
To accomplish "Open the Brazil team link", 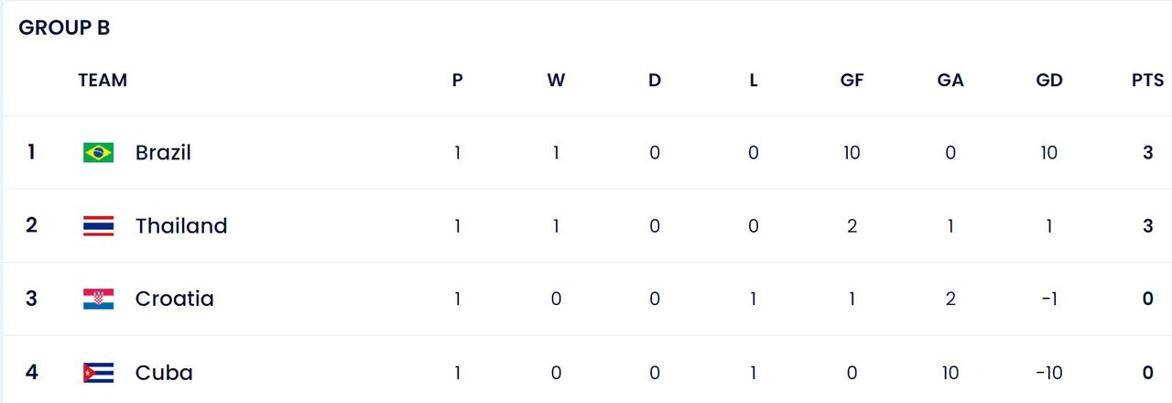I will click(x=163, y=153).
